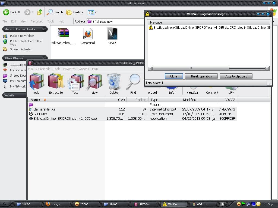The image size is (278, 208).
Task: Run the Test archive tool
Action: tap(75, 84)
